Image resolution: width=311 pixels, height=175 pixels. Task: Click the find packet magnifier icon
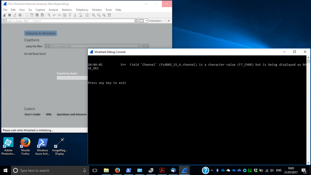click(x=49, y=15)
